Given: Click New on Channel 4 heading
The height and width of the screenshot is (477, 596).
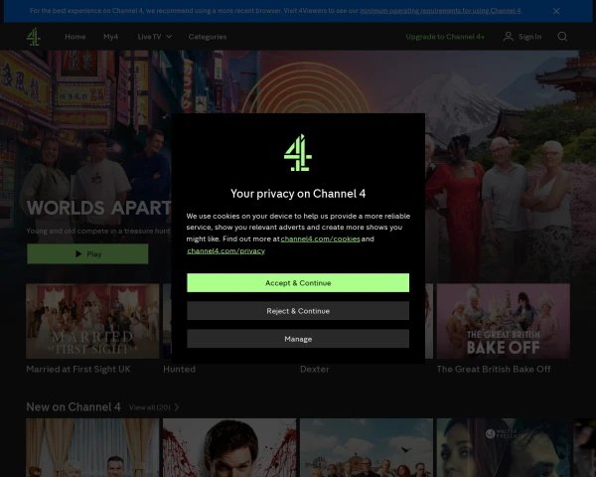Looking at the screenshot, I should (74, 407).
